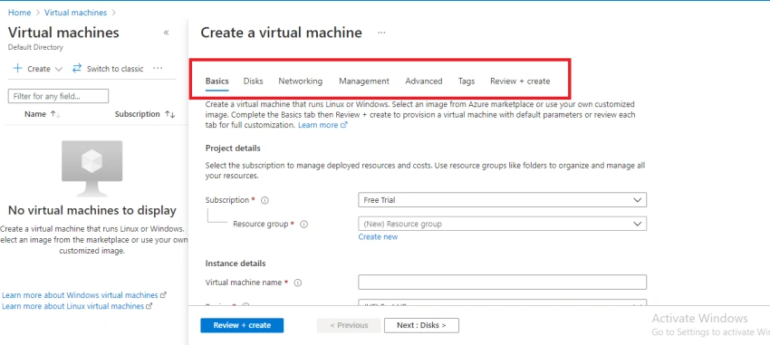Go to Virtual machines in the breadcrumb
770x345 pixels.
75,13
